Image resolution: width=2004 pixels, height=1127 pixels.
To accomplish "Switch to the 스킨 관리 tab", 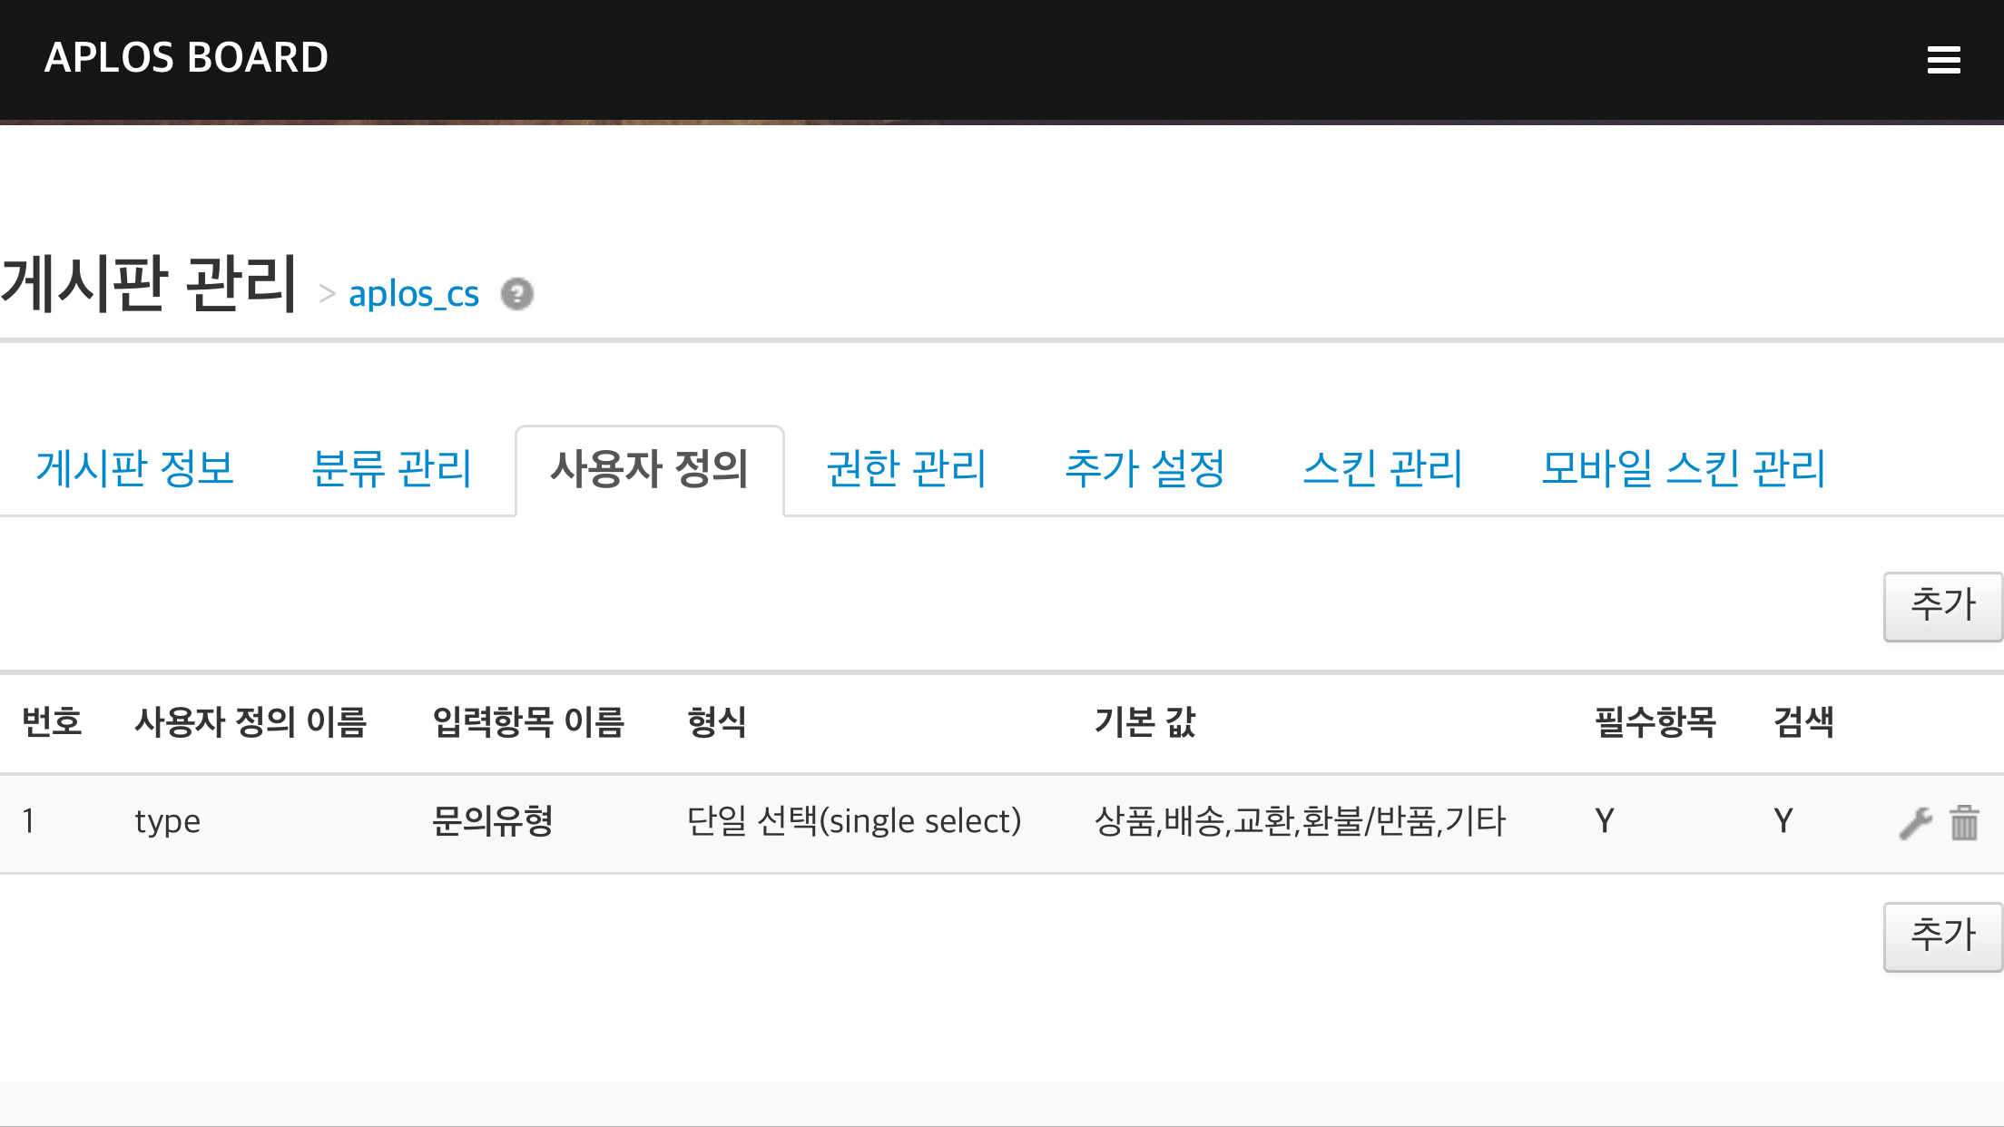I will (x=1382, y=469).
